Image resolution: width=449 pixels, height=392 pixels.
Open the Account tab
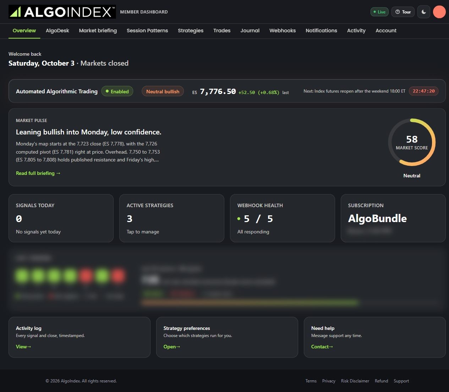coord(386,31)
